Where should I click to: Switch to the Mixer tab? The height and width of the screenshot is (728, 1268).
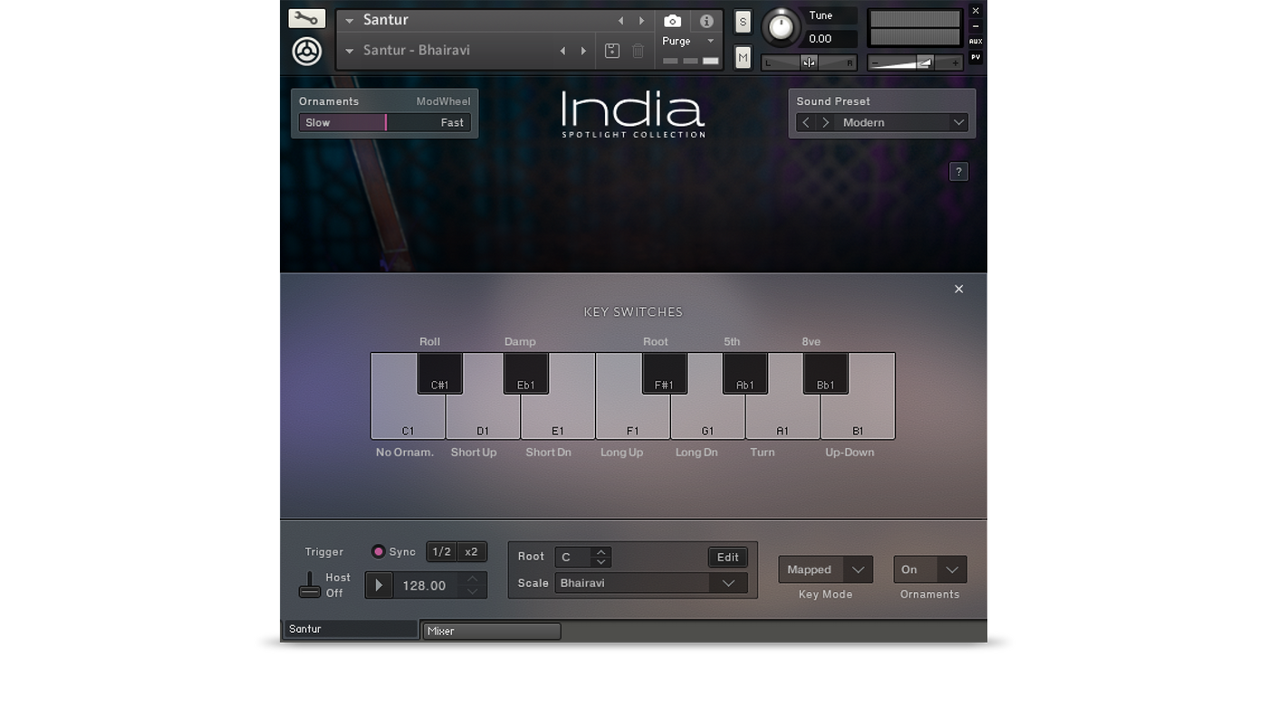pos(492,631)
